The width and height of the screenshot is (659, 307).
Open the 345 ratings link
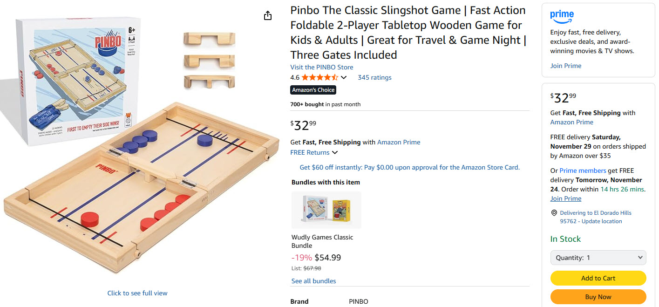point(374,77)
